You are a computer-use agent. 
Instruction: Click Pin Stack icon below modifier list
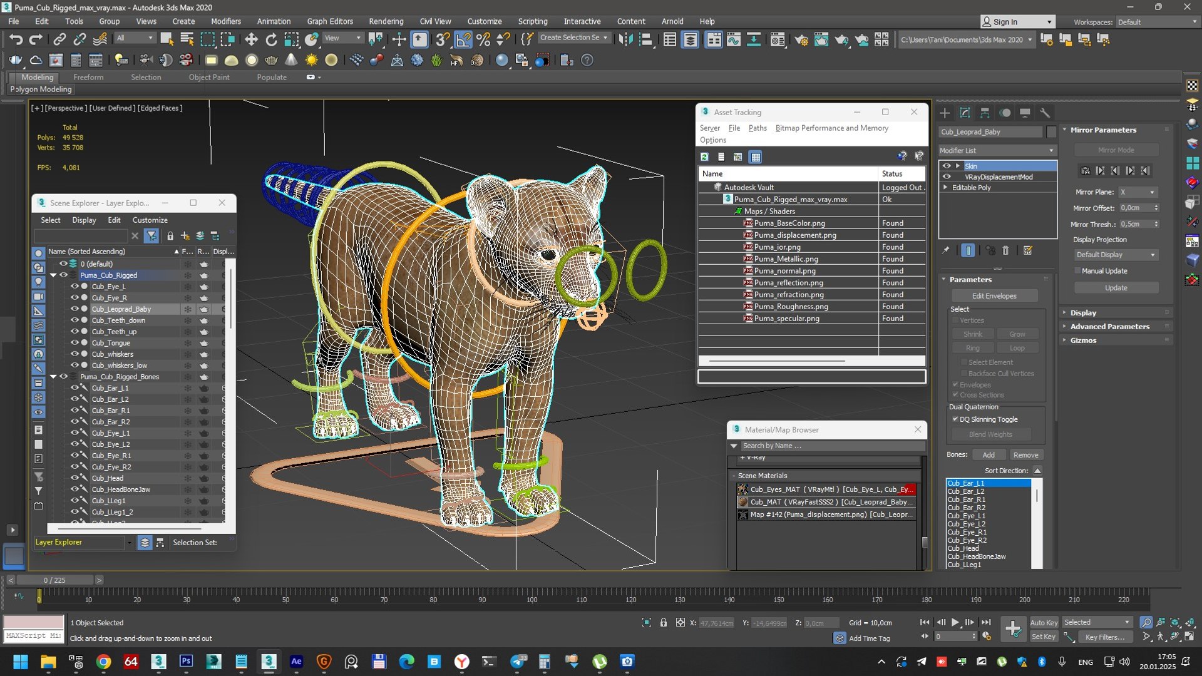click(945, 250)
